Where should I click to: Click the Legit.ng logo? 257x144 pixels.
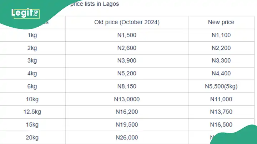25,13
